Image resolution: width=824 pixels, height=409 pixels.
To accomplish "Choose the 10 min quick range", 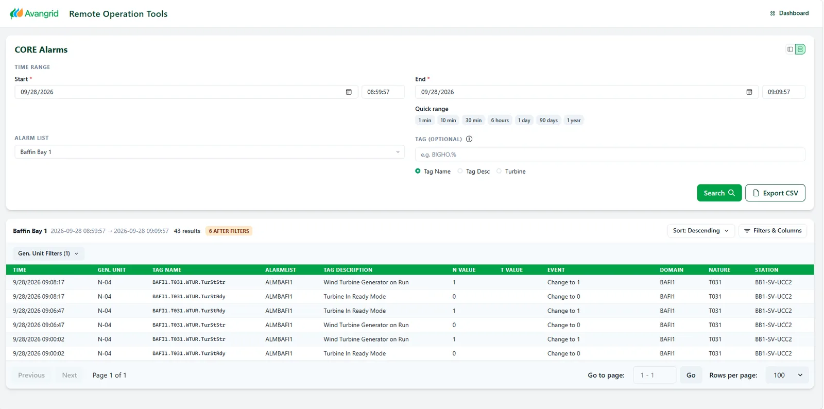I will 448,121.
